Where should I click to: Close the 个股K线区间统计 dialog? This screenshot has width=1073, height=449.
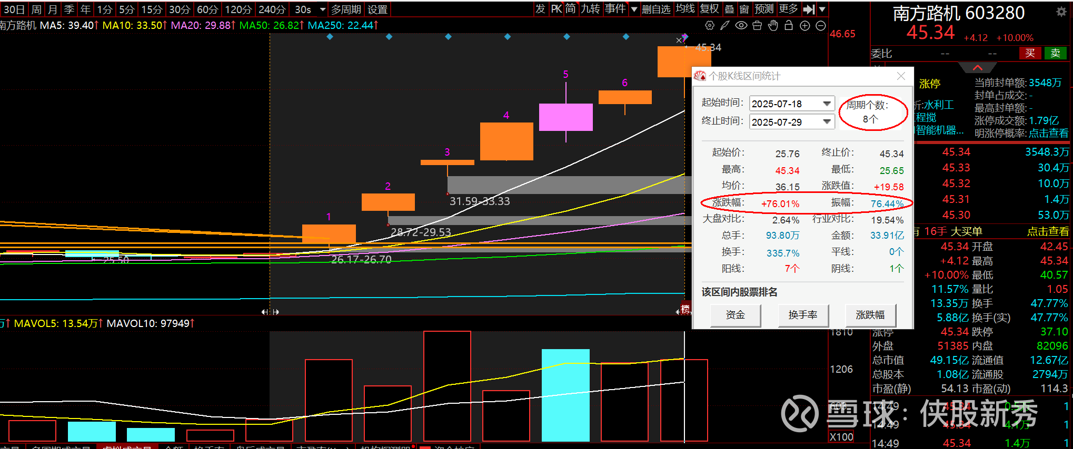tap(901, 76)
